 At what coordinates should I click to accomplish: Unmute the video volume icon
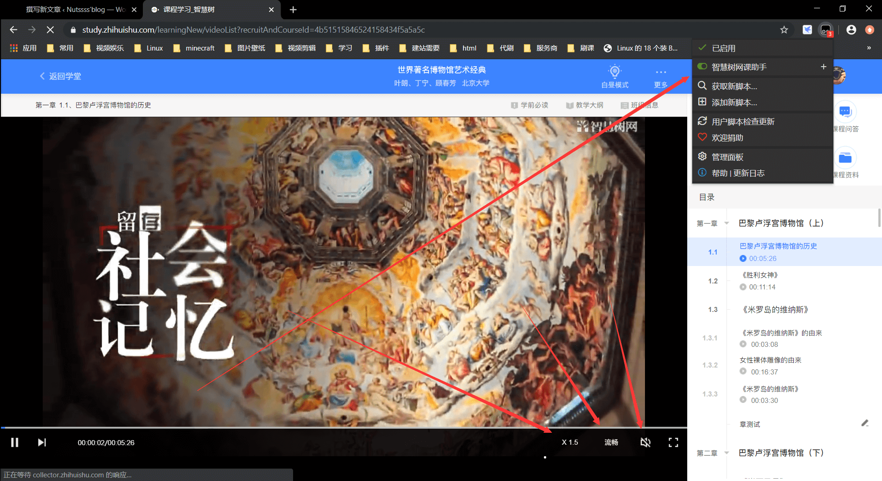(645, 442)
